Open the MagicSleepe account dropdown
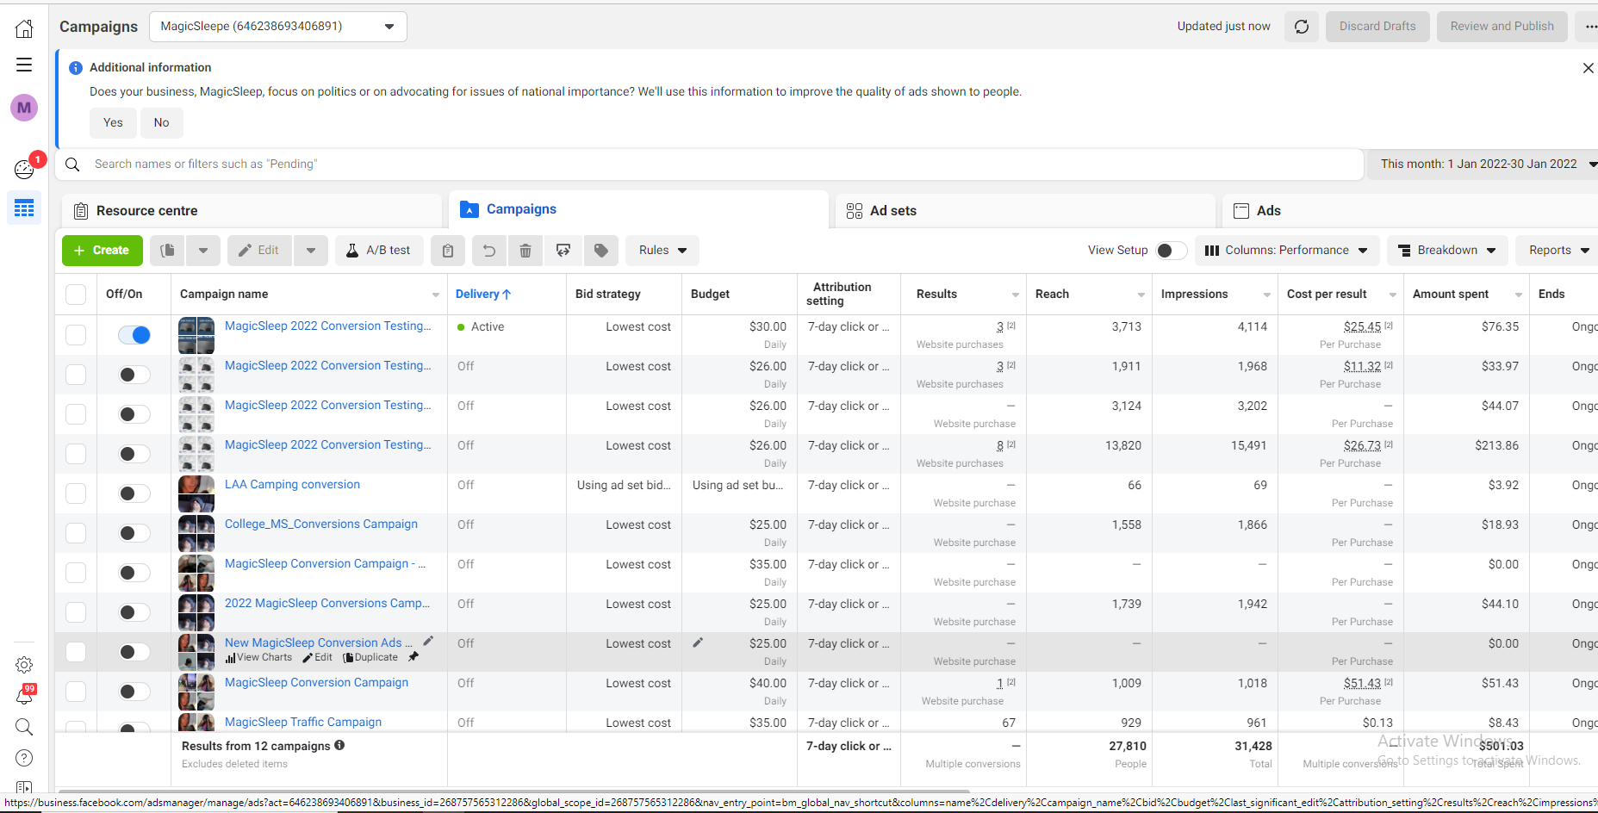This screenshot has height=813, width=1598. click(x=277, y=27)
